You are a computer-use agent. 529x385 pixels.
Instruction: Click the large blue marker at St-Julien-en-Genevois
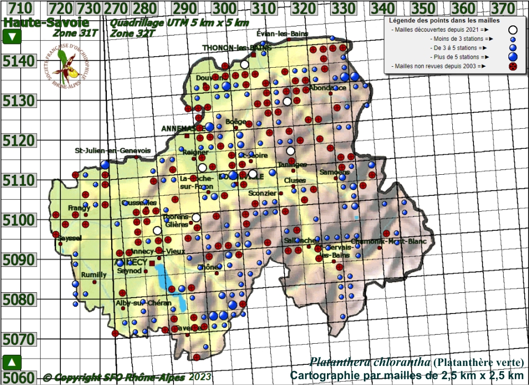[x=105, y=165]
